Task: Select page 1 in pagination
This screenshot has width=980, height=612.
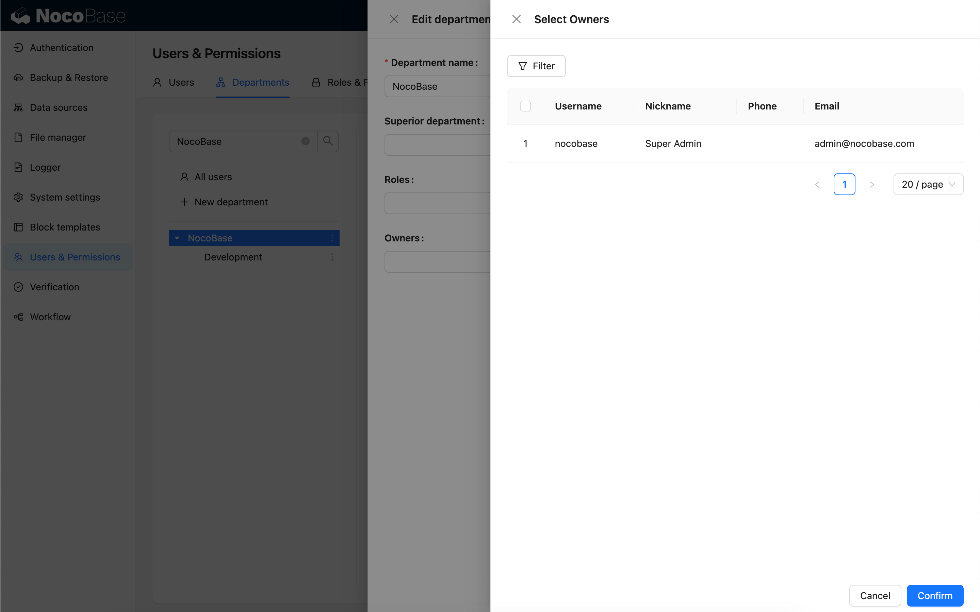Action: tap(844, 185)
